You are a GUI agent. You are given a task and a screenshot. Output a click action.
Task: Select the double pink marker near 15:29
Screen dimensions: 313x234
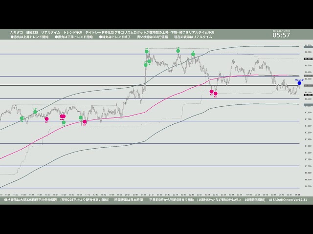(63, 117)
